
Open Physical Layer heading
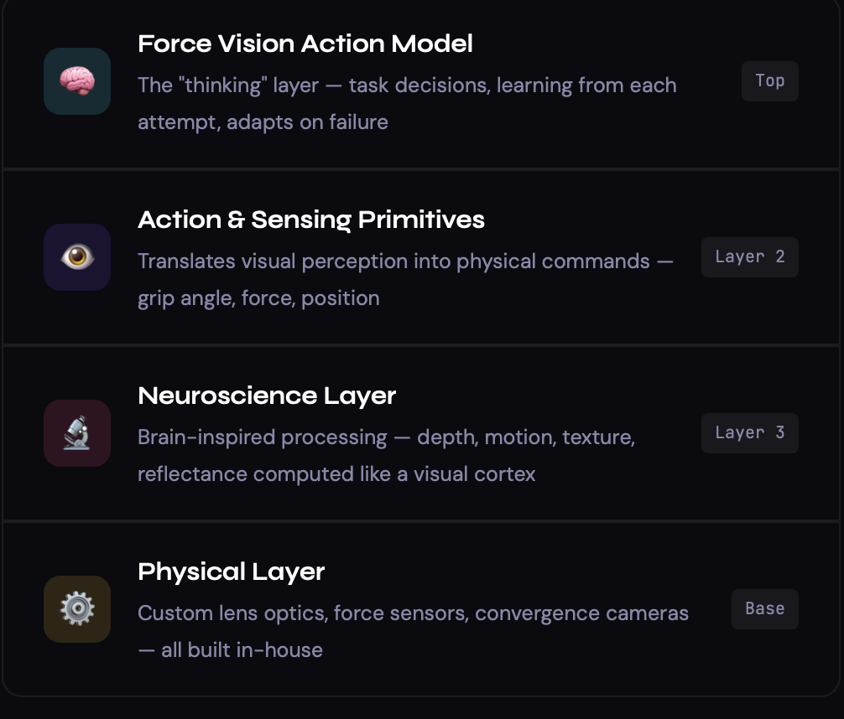(x=231, y=572)
